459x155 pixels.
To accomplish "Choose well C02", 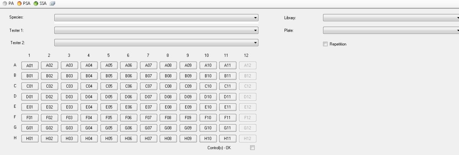I will coord(49,86).
